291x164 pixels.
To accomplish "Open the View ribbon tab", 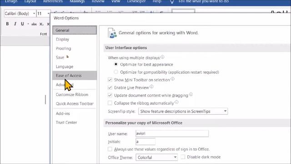I will pyautogui.click(x=115, y=1).
